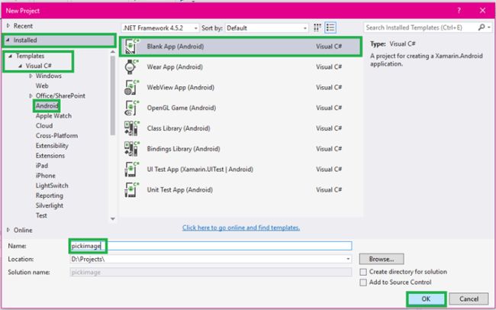The width and height of the screenshot is (496, 310).
Task: Select the Extensions tree item
Action: [50, 156]
